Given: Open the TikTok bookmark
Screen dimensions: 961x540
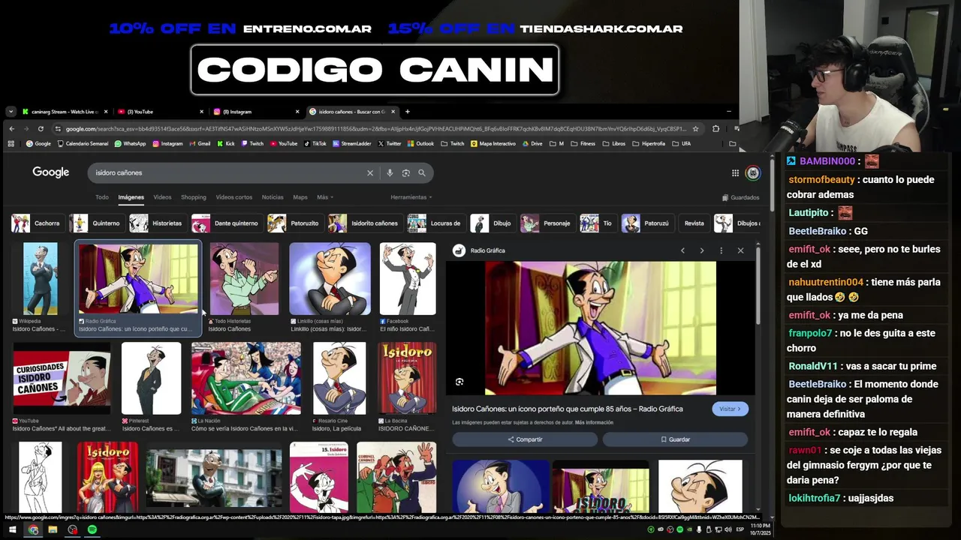Looking at the screenshot, I should (x=315, y=143).
